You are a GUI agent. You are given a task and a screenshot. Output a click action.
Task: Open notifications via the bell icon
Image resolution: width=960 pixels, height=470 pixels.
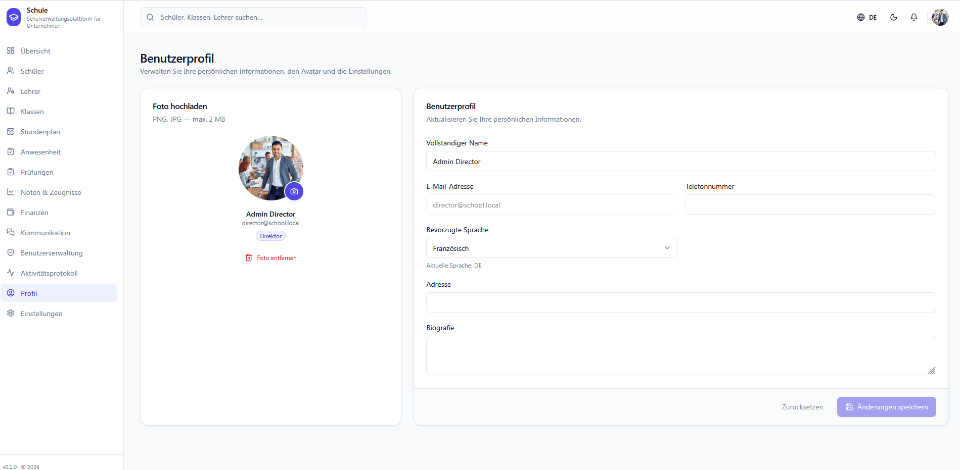pyautogui.click(x=914, y=17)
